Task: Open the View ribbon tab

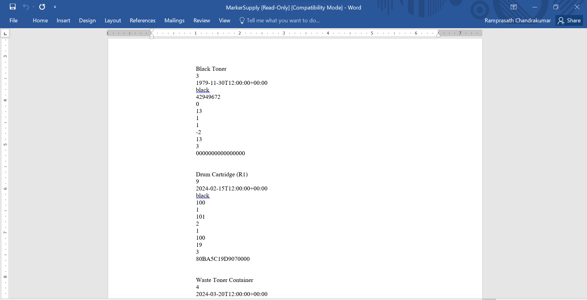Action: (x=224, y=21)
